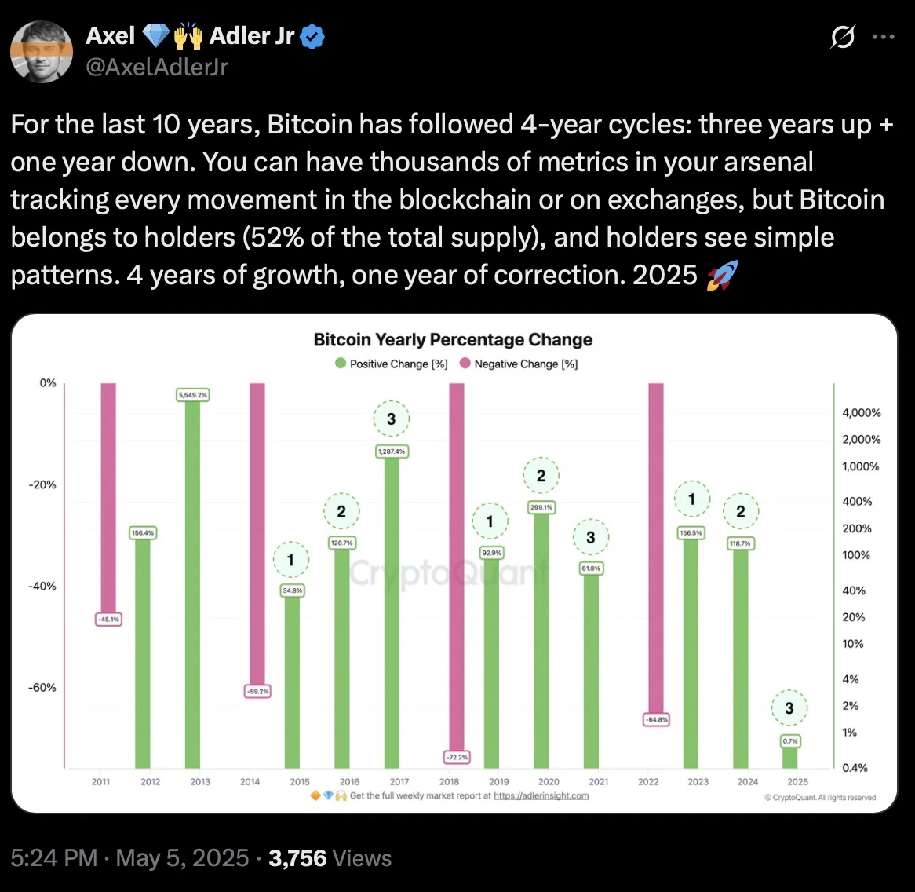This screenshot has height=892, width=915.
Task: Click the 3,756 Views counter
Action: click(330, 858)
